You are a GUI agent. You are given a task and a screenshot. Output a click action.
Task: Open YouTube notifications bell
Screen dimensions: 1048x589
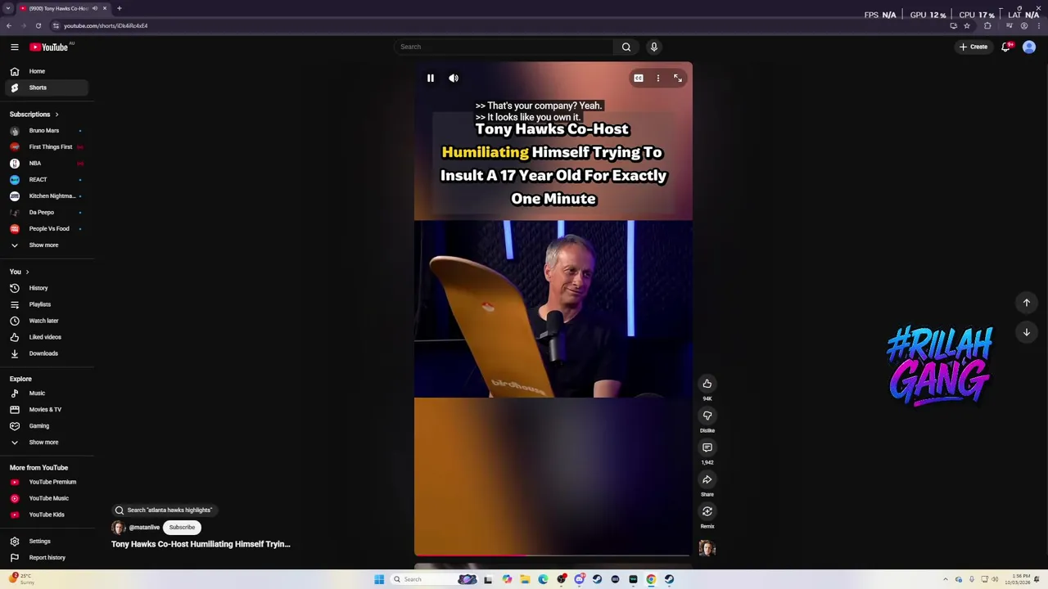point(1006,47)
